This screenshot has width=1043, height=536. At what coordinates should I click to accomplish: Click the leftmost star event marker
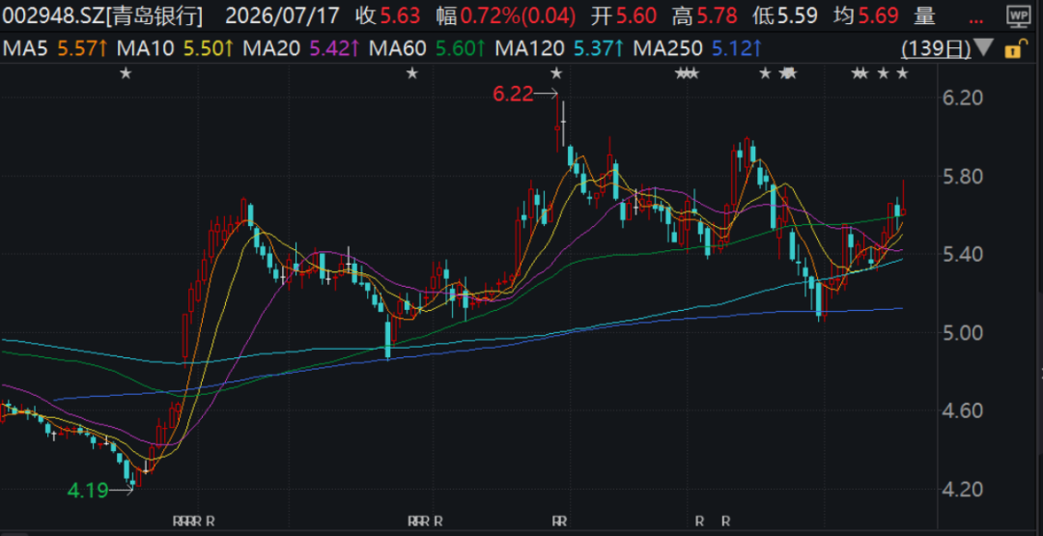pyautogui.click(x=126, y=73)
